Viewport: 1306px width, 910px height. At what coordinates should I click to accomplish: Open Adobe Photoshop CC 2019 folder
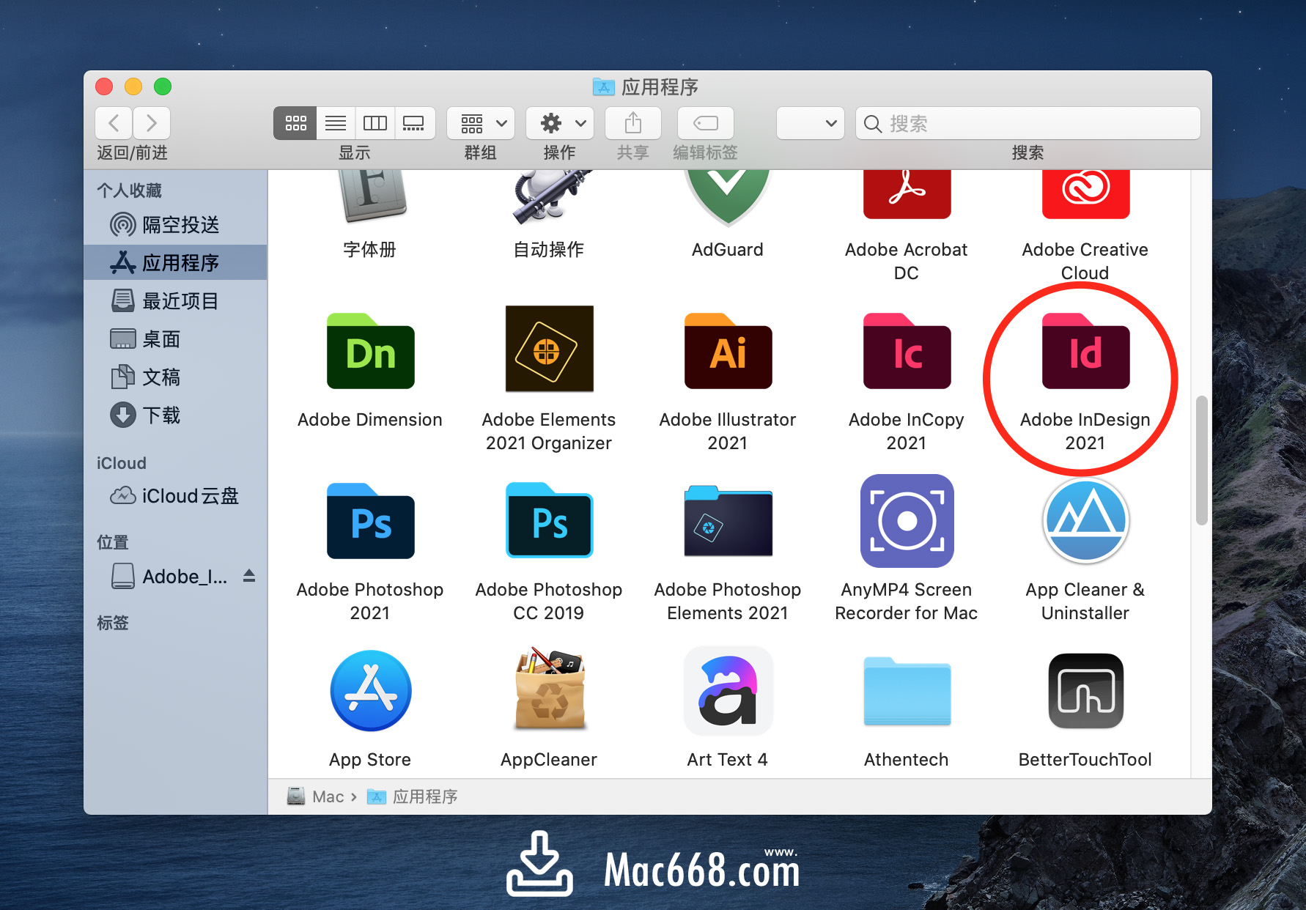(549, 521)
